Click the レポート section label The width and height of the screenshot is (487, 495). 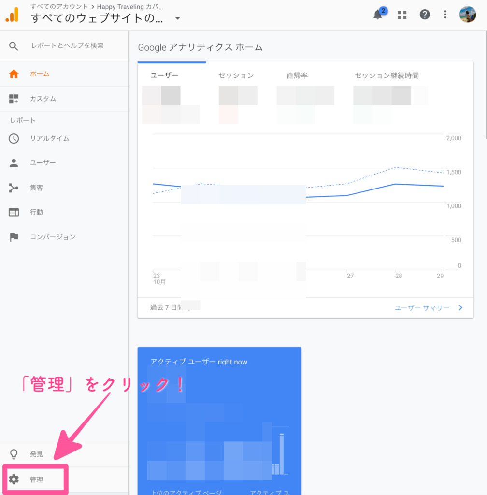point(23,120)
